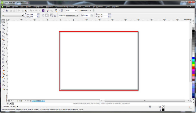Open the Outline Pen tool
Screen dimensions: 196x113
point(3,81)
